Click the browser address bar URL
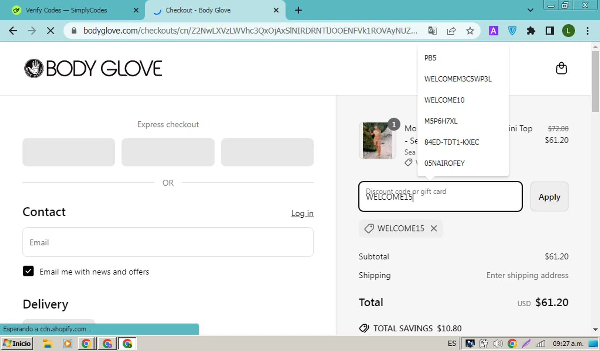Image resolution: width=600 pixels, height=351 pixels. pos(250,31)
